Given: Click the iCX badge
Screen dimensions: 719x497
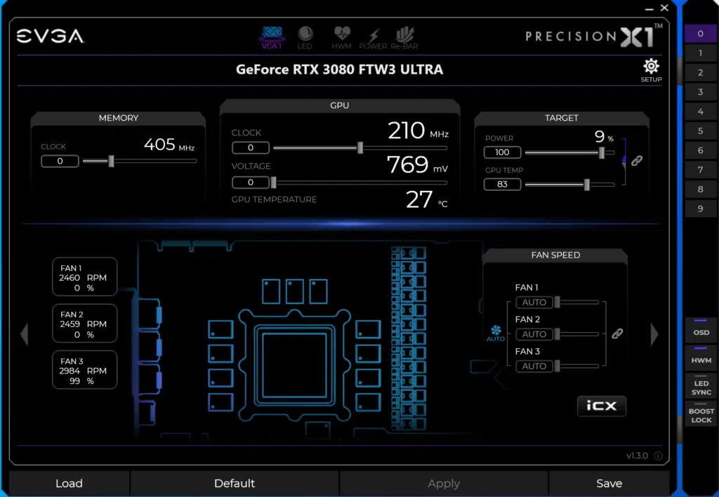Looking at the screenshot, I should point(601,406).
